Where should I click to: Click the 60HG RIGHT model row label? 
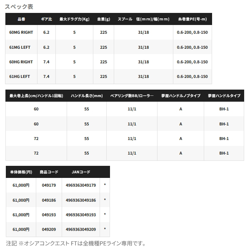click(x=21, y=62)
